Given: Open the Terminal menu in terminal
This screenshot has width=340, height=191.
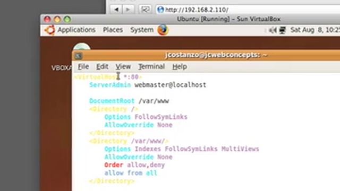Looking at the screenshot, I should (x=151, y=67).
